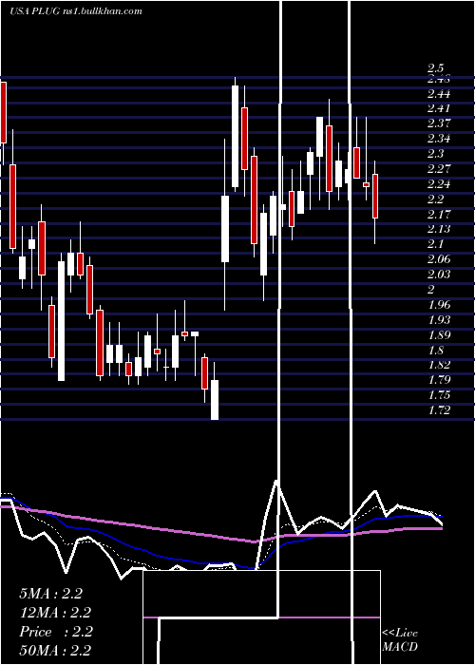Click the 2.44 price axis label
This screenshot has width=475, height=665.
[x=439, y=94]
